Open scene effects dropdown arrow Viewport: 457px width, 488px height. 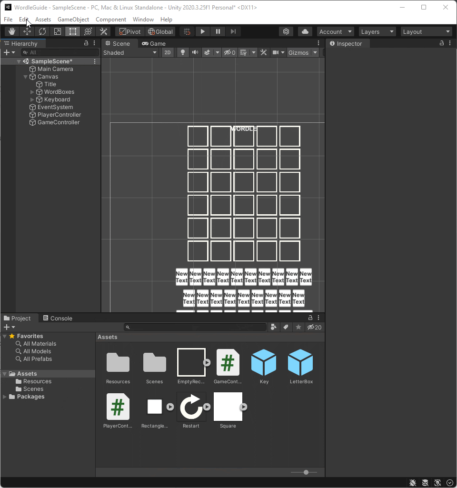pos(218,52)
